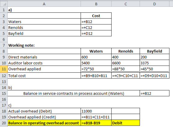This screenshot has width=173, height=127.
Task: Click formula cell '=+D12'
Action: pyautogui.click(x=96, y=33)
